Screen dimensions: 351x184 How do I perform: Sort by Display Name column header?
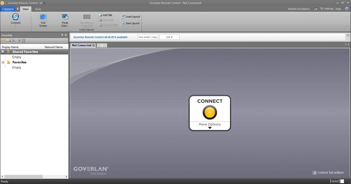click(x=22, y=47)
